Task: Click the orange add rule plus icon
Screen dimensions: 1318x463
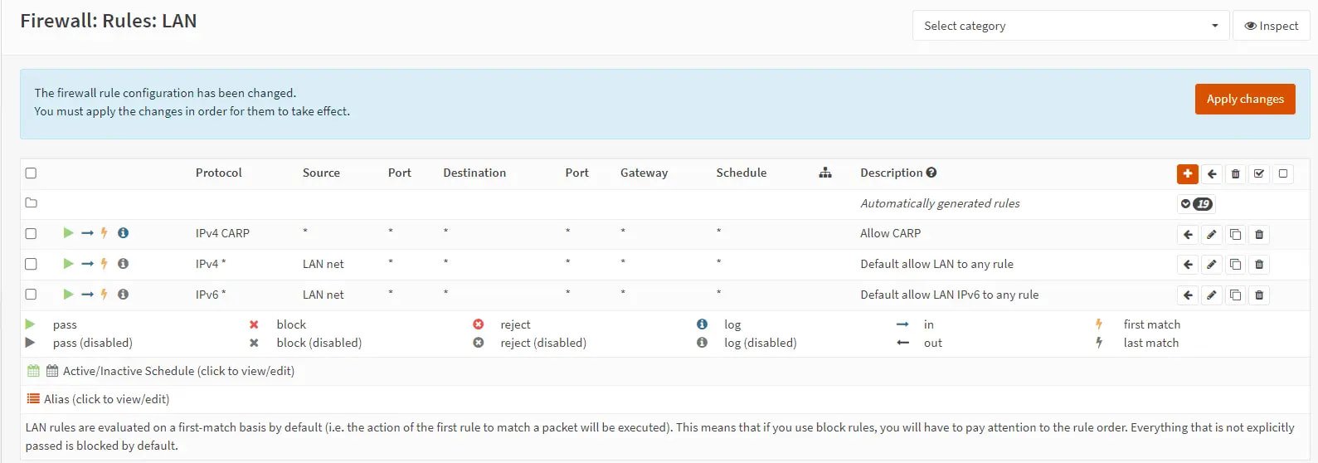Action: pyautogui.click(x=1188, y=173)
